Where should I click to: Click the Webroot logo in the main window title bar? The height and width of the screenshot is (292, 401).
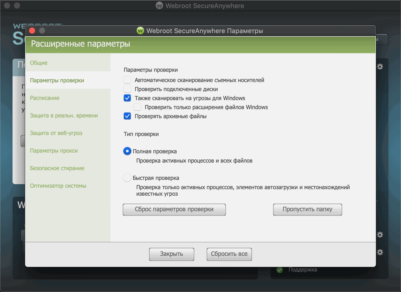pyautogui.click(x=159, y=6)
